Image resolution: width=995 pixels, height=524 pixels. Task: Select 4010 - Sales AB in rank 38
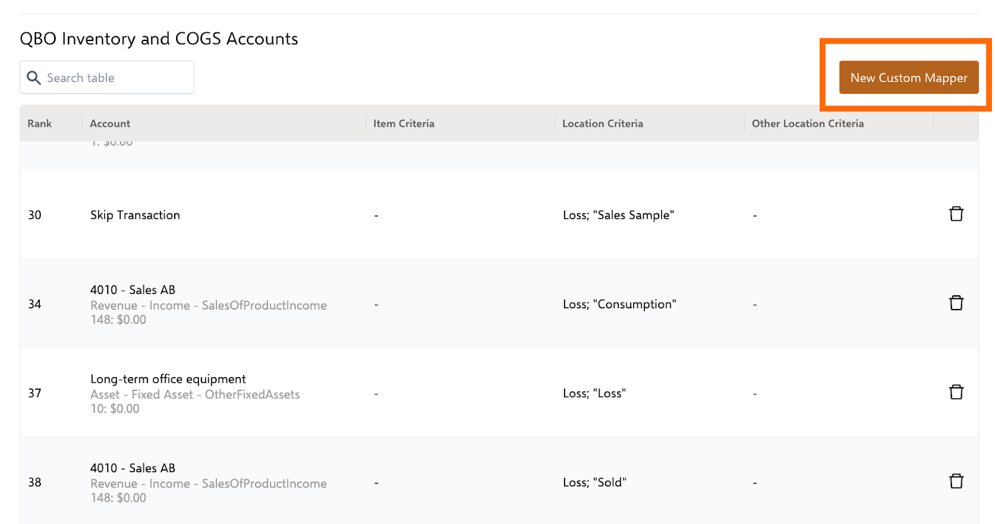tap(132, 468)
